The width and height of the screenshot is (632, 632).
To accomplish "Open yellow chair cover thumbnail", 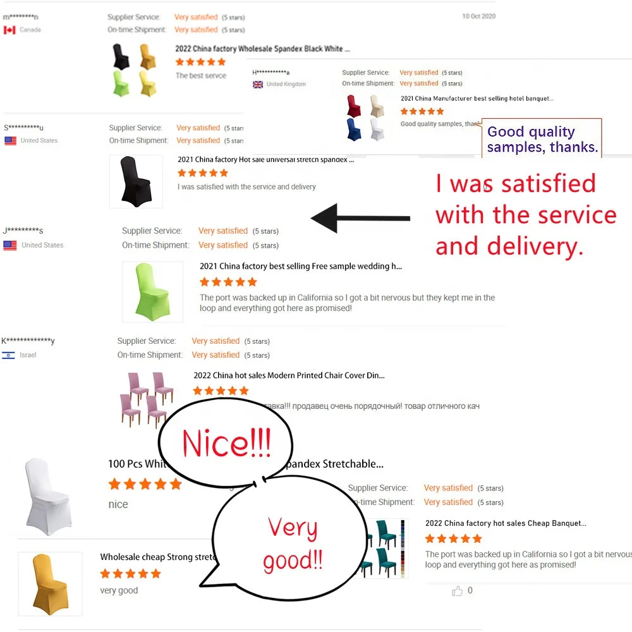I will [50, 584].
